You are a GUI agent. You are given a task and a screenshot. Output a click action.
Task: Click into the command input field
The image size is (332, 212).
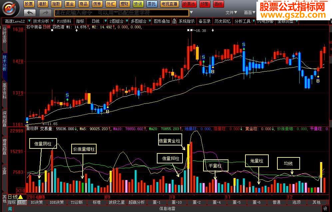click(x=122, y=13)
